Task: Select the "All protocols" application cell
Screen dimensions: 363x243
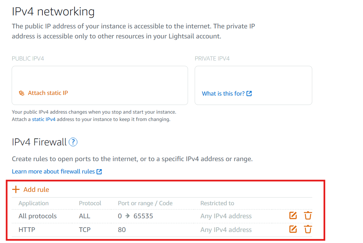Action: pos(37,216)
